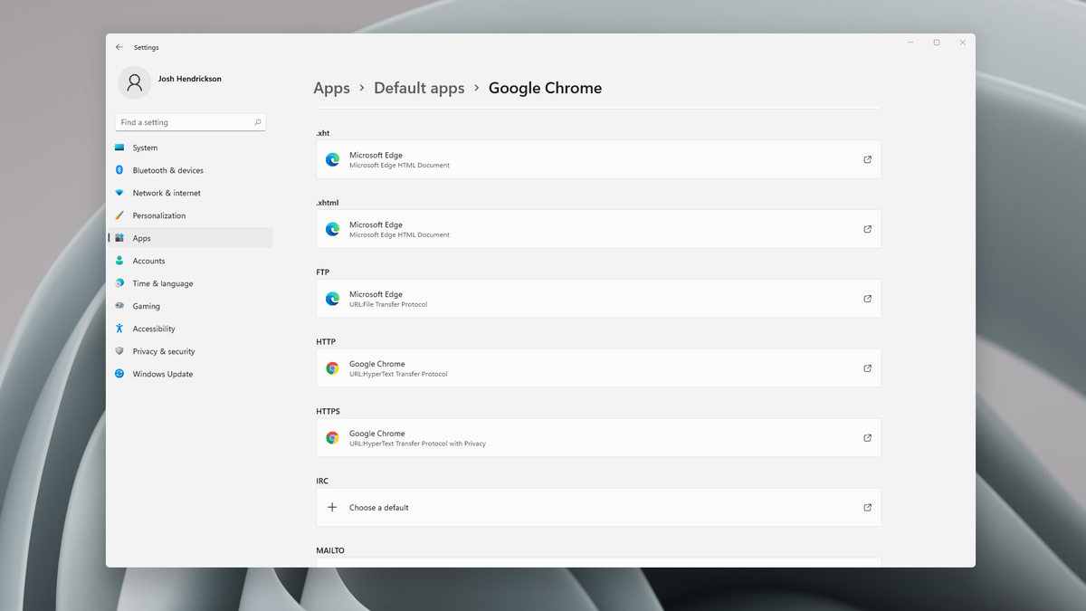This screenshot has height=611, width=1086.
Task: Return to Default apps via breadcrumb
Action: tap(419, 88)
